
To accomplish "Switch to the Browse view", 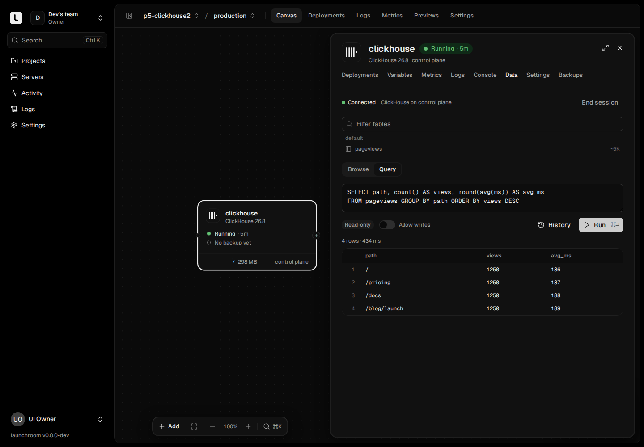I will pos(358,169).
